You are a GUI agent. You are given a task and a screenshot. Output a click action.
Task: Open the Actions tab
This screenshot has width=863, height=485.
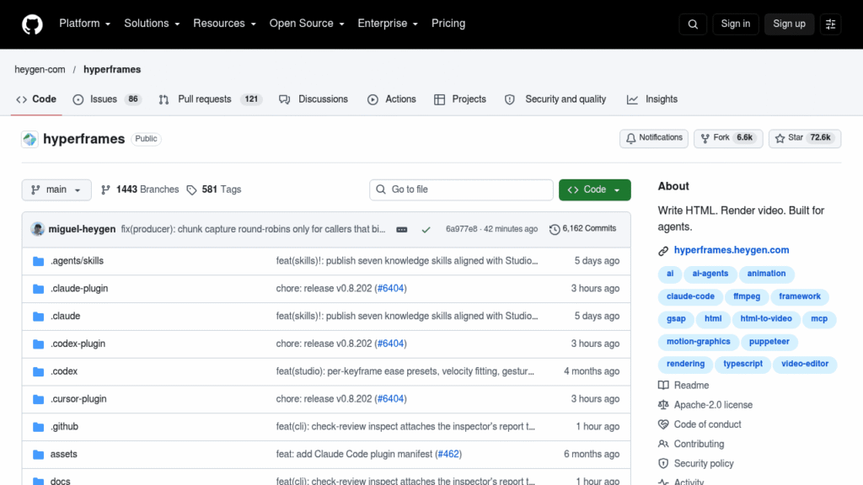pos(391,99)
